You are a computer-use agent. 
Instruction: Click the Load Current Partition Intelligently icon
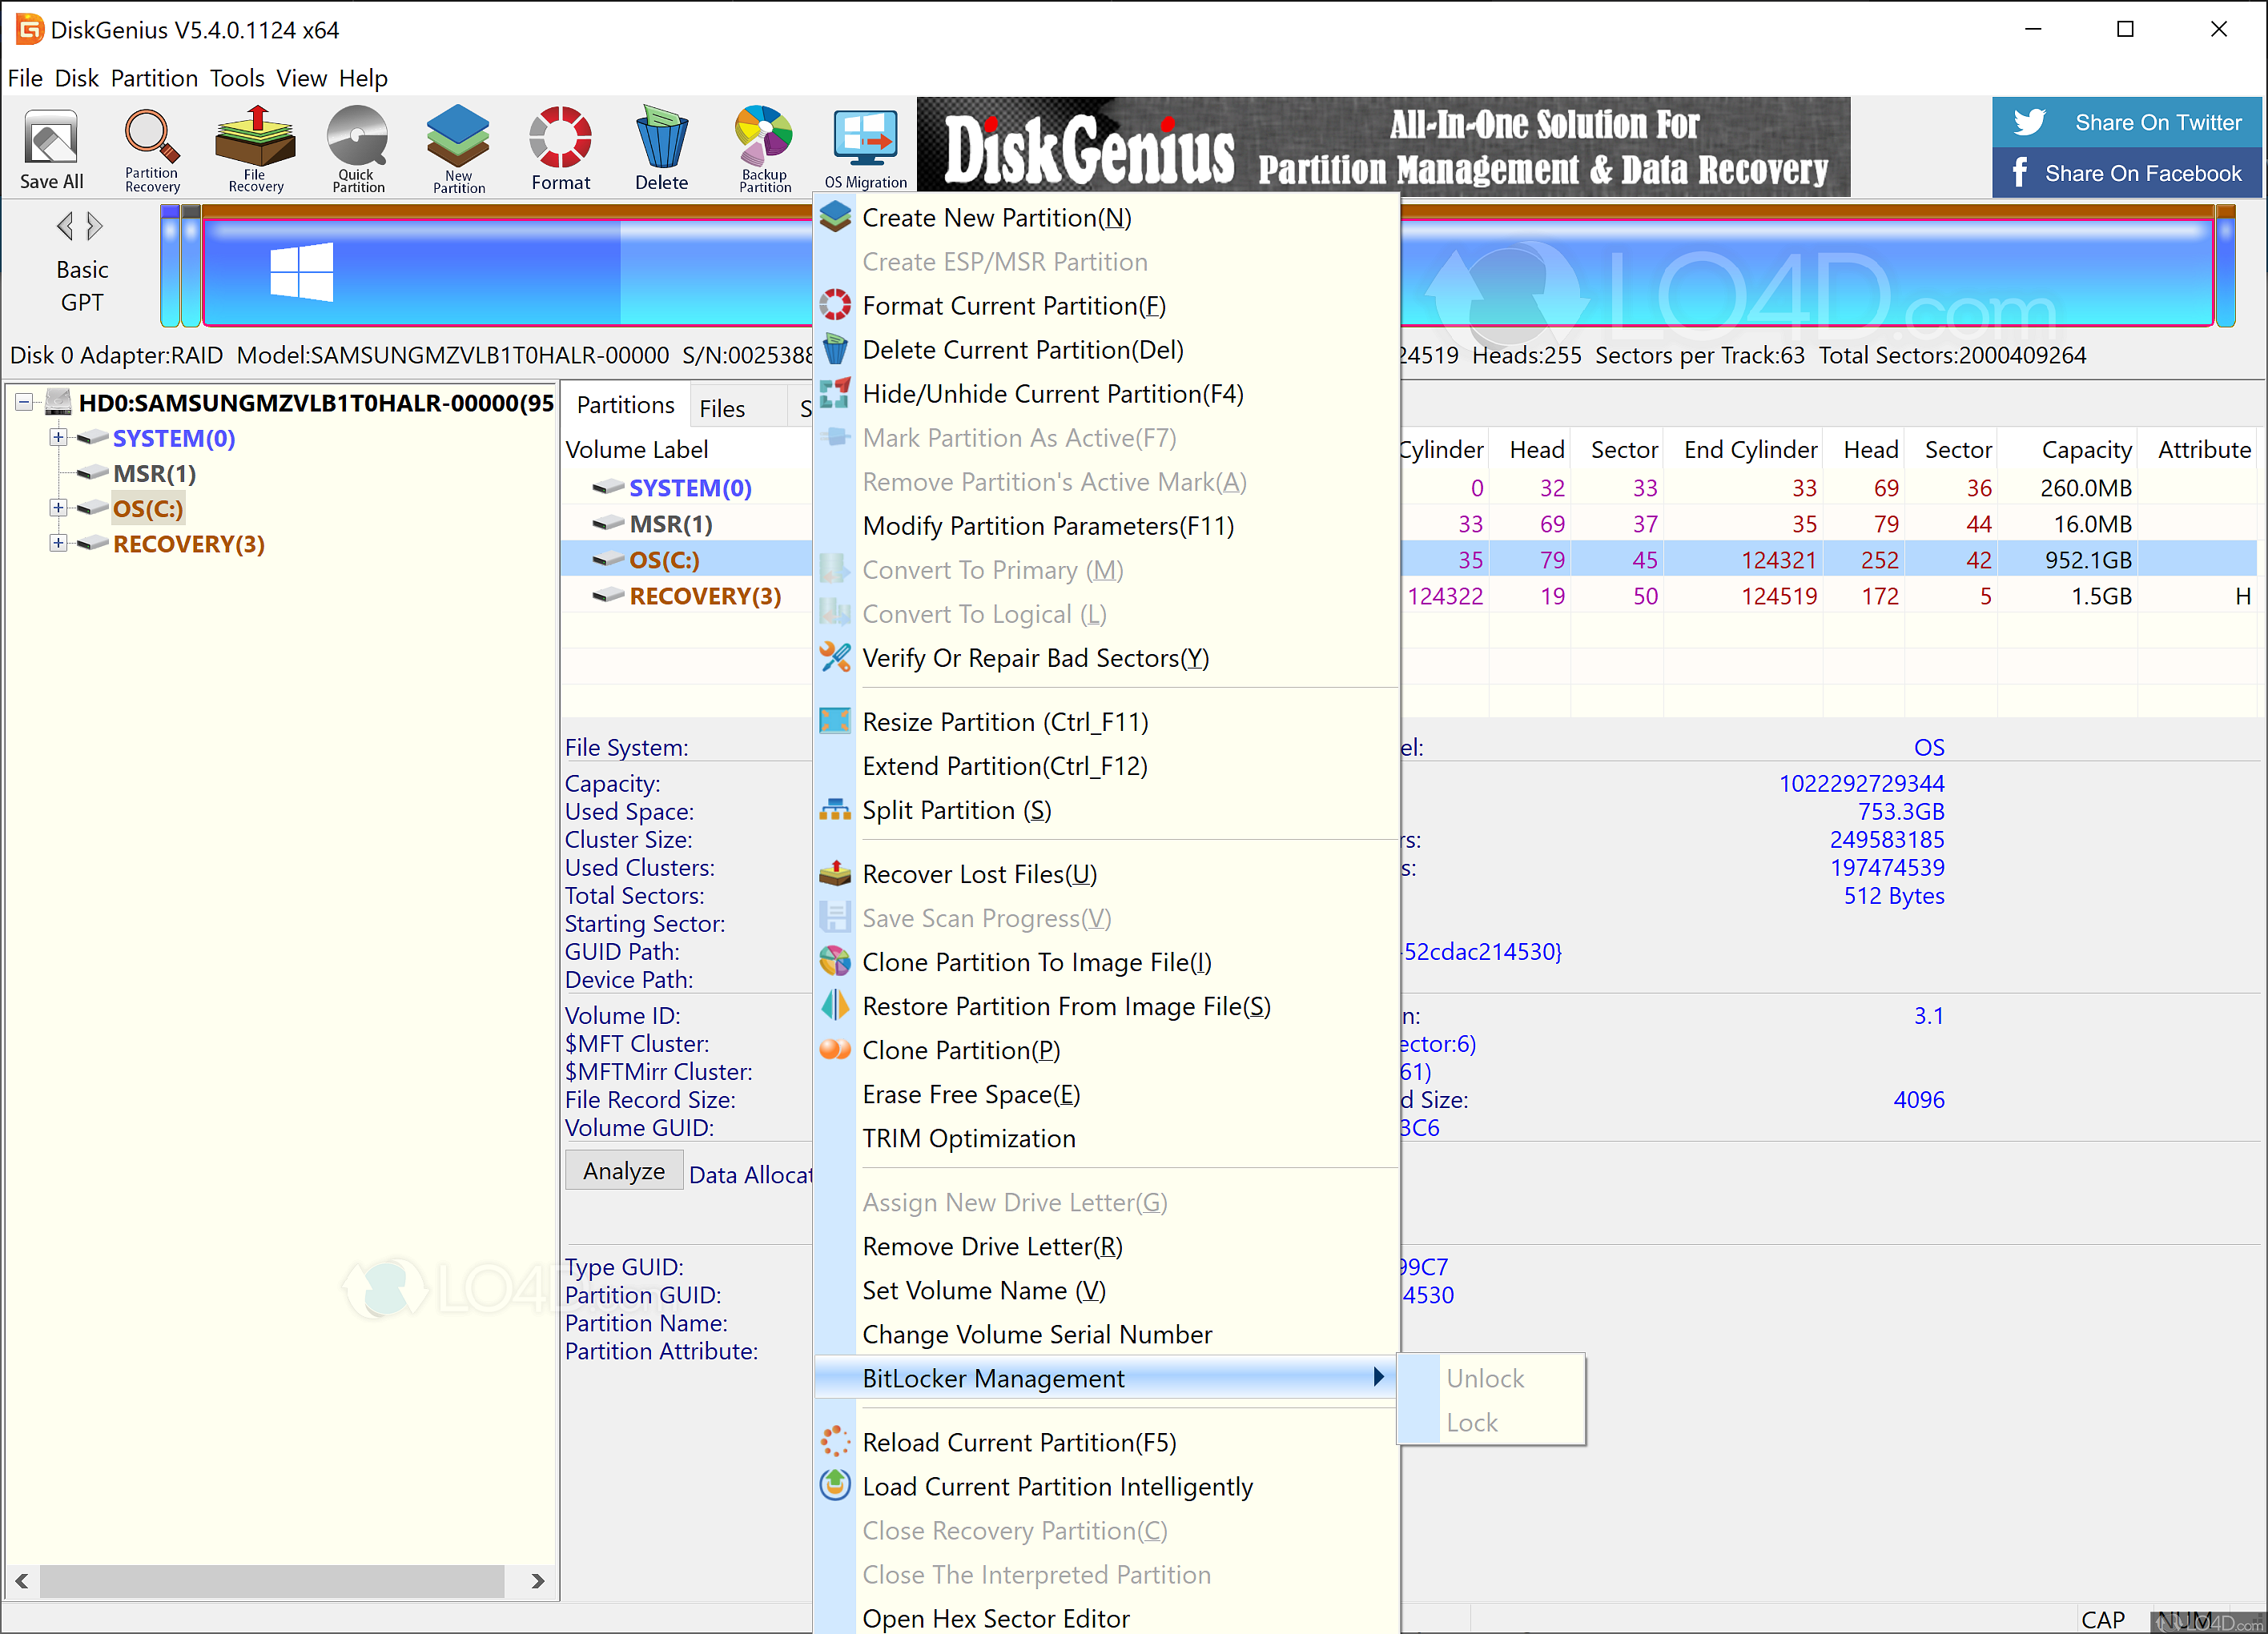pyautogui.click(x=835, y=1484)
